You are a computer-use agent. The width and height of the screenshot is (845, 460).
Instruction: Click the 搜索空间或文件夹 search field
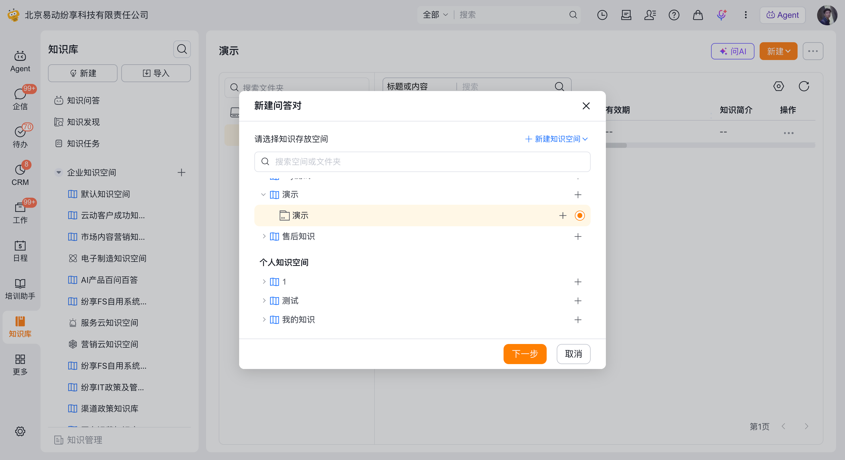point(422,162)
